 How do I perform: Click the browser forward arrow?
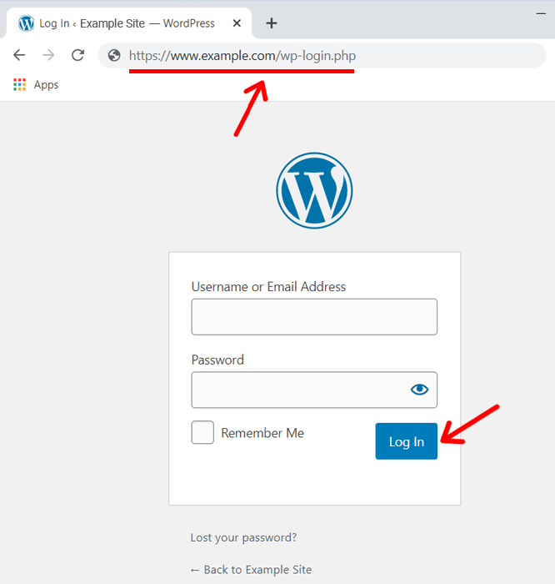48,55
